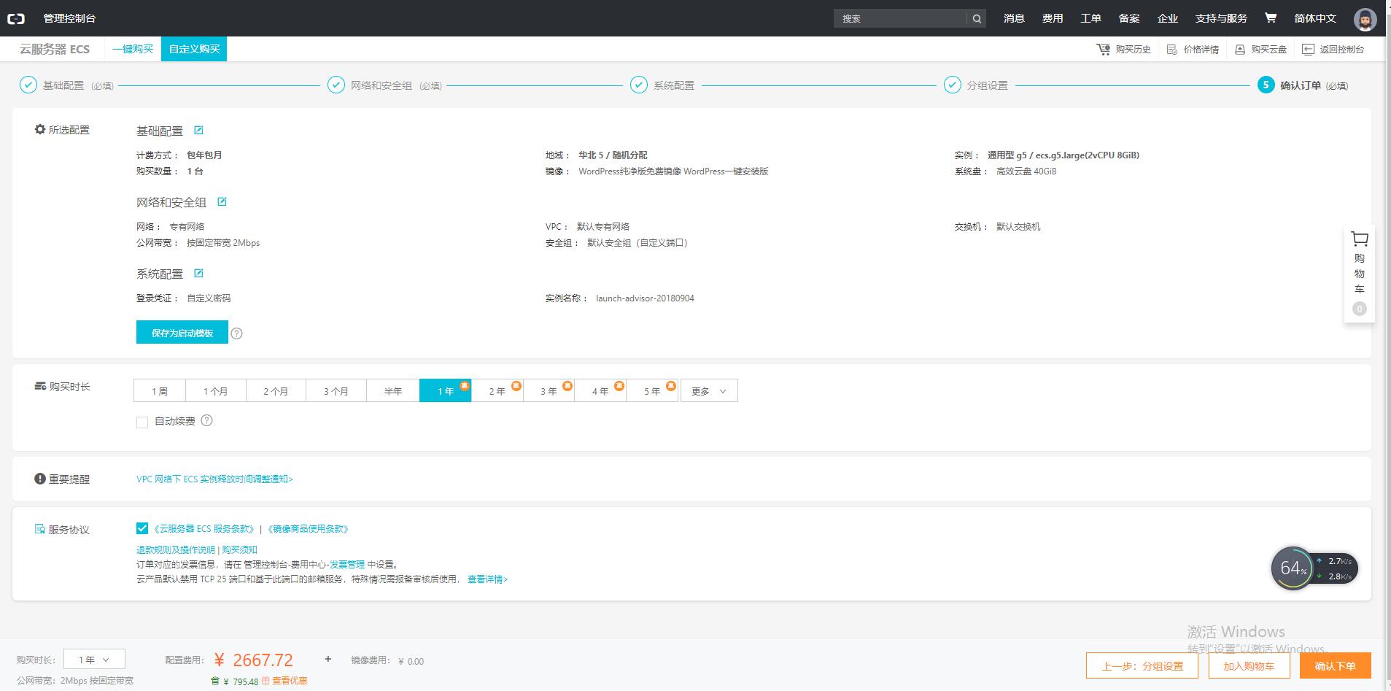
Task: Open VPC 网络下 ECS 实例释放时间调整通知 link
Action: (214, 479)
